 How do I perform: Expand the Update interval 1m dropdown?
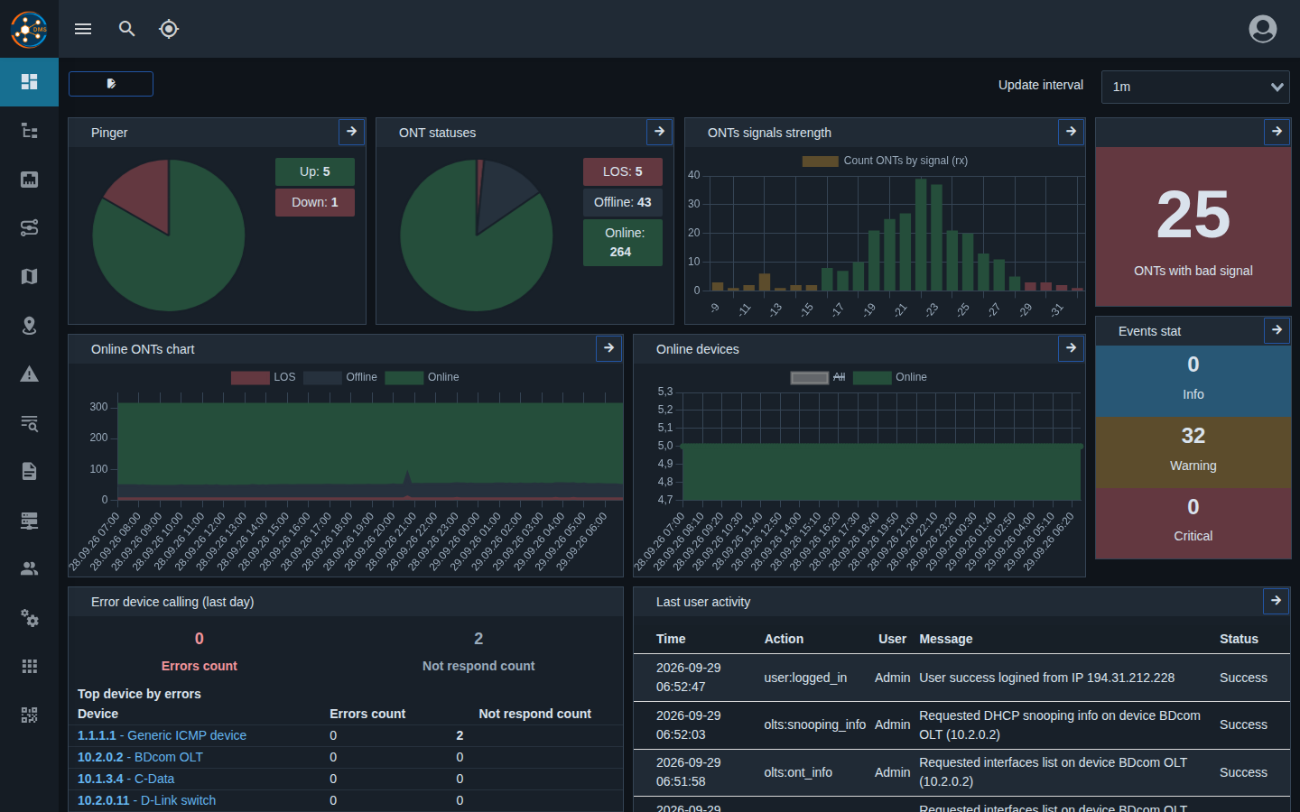point(1195,87)
